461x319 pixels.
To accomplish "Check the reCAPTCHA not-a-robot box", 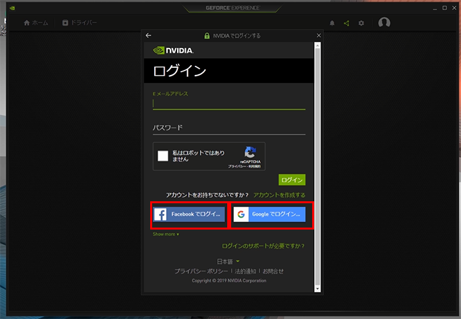I will point(163,156).
